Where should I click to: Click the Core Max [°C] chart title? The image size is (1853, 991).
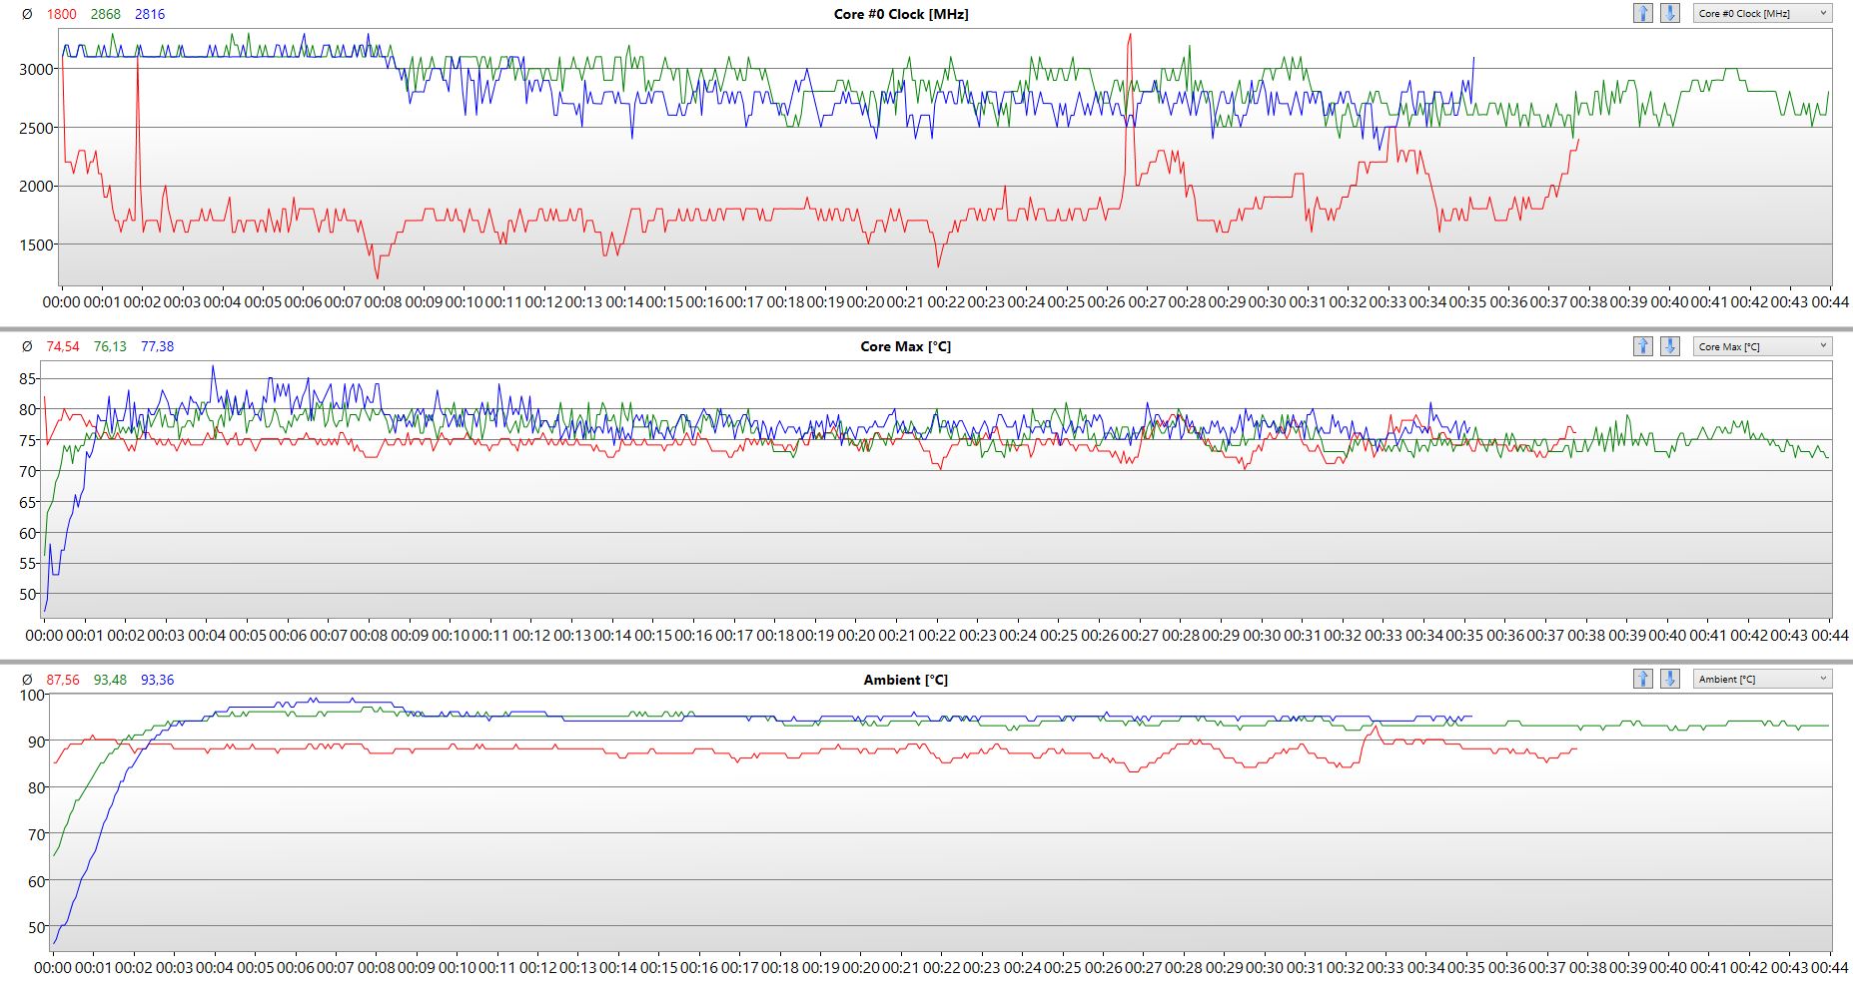point(906,346)
